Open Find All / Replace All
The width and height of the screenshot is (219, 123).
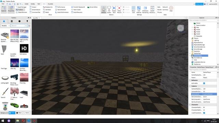[78, 7]
